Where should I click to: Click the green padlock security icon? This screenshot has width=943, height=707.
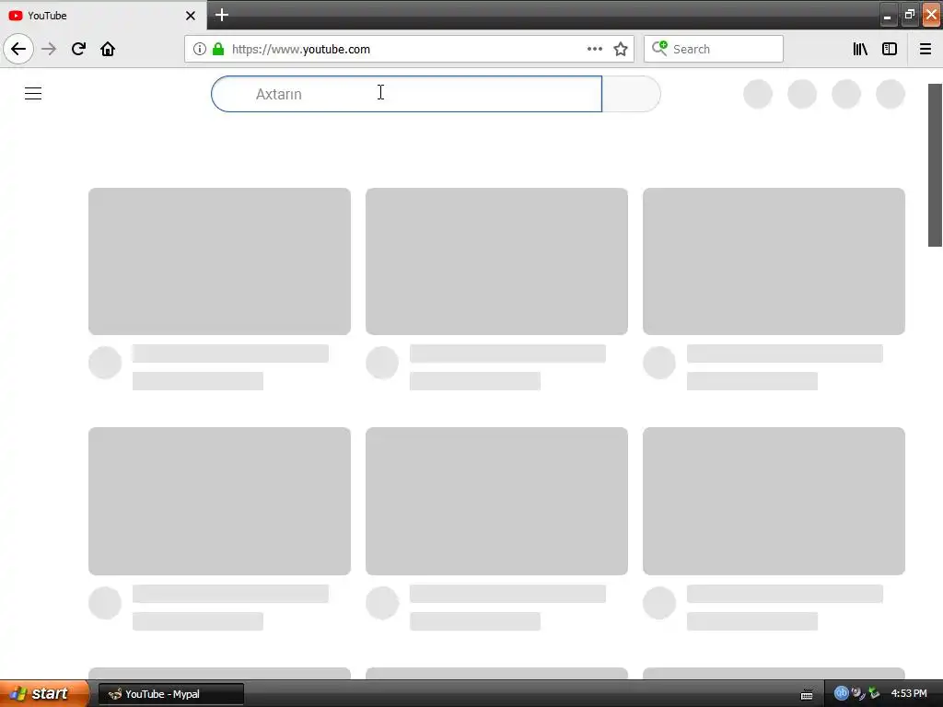[x=218, y=49]
